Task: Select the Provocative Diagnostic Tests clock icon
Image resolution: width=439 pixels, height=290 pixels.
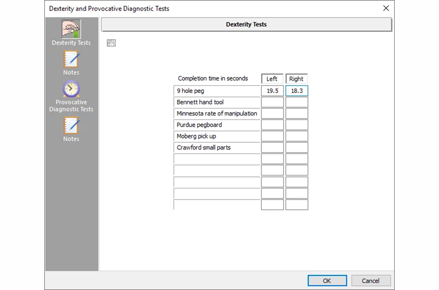Action: (x=71, y=89)
